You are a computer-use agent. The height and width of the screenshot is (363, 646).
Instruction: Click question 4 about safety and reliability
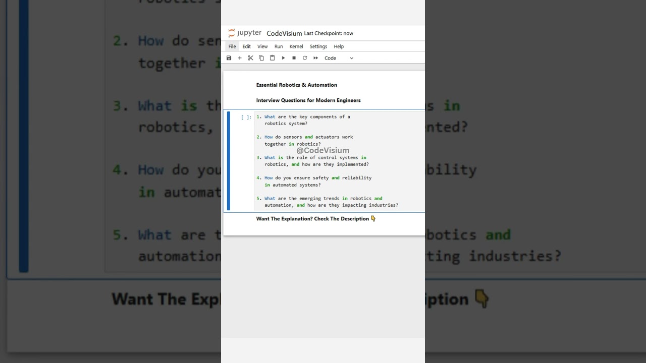pyautogui.click(x=314, y=181)
